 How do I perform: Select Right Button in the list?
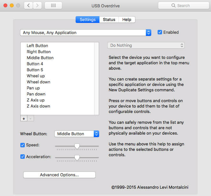pyautogui.click(x=58, y=52)
